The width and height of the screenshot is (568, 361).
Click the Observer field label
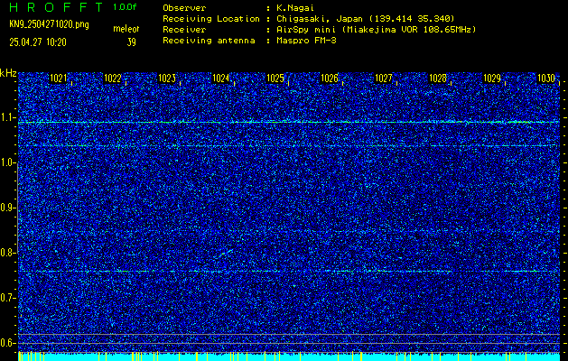click(184, 8)
